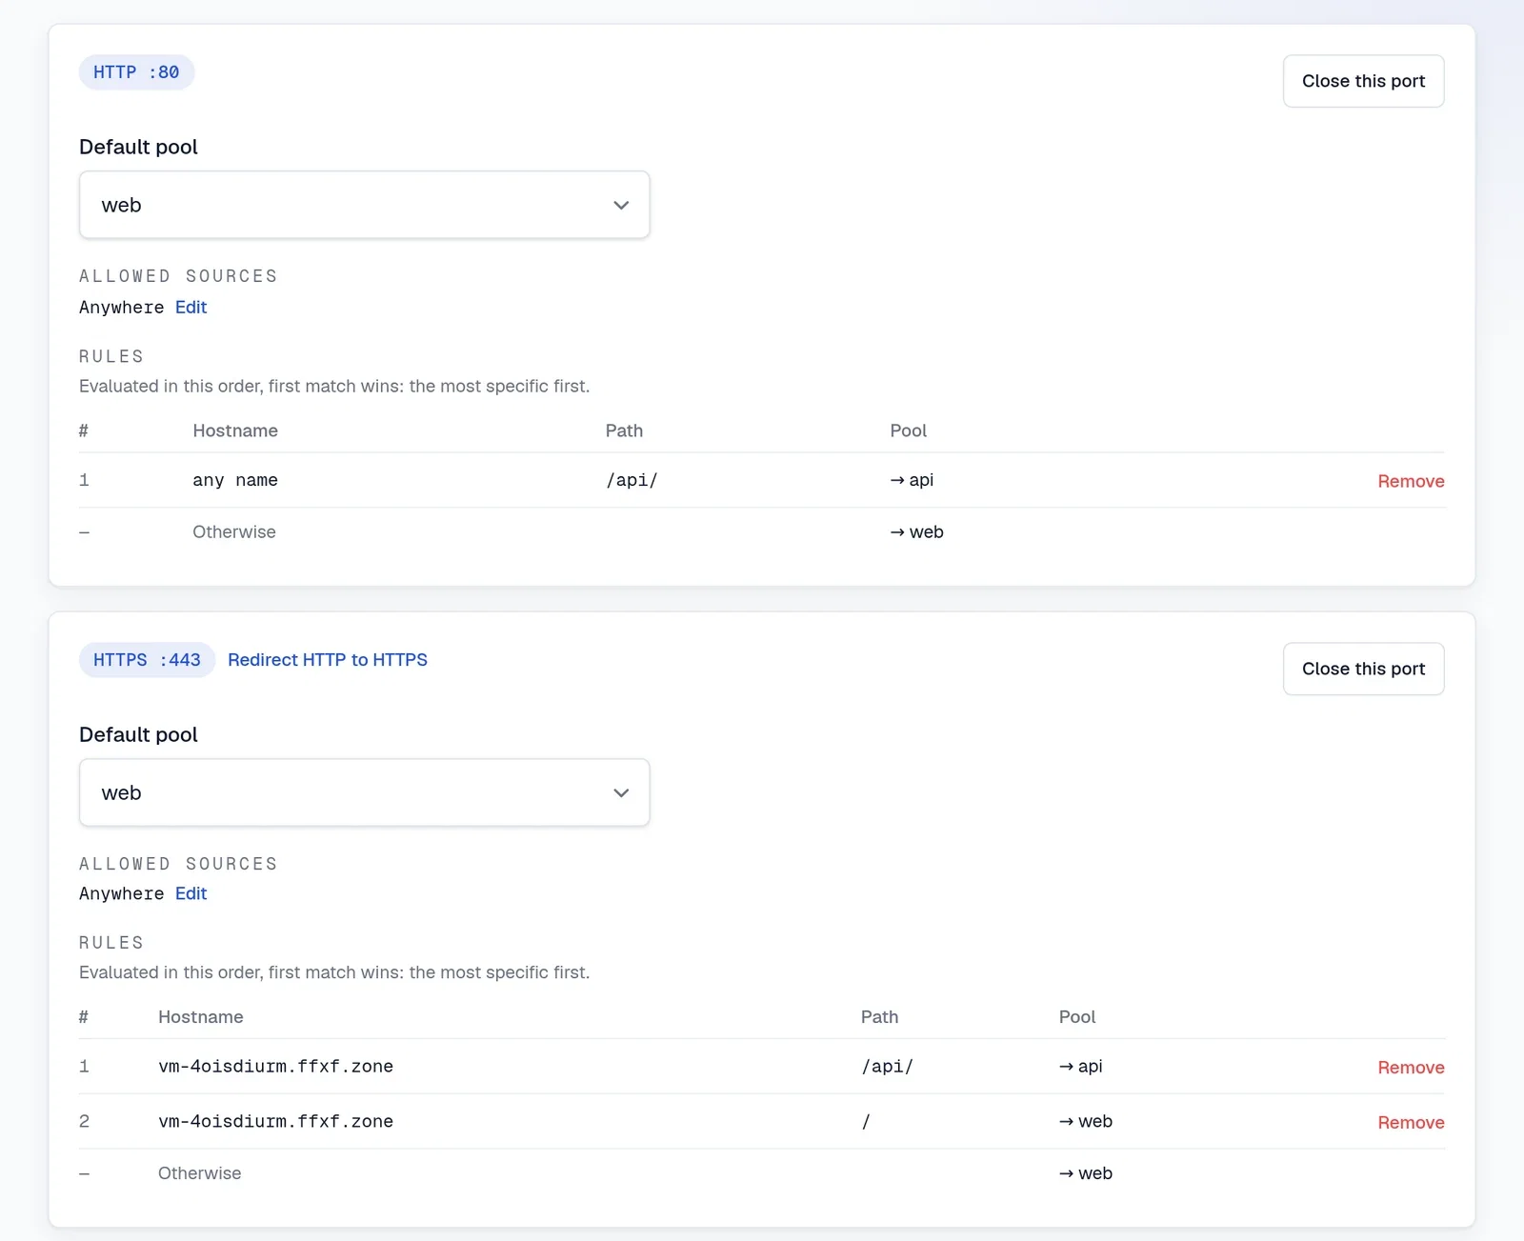Close the HTTPS :443 port
This screenshot has width=1524, height=1241.
(x=1363, y=669)
